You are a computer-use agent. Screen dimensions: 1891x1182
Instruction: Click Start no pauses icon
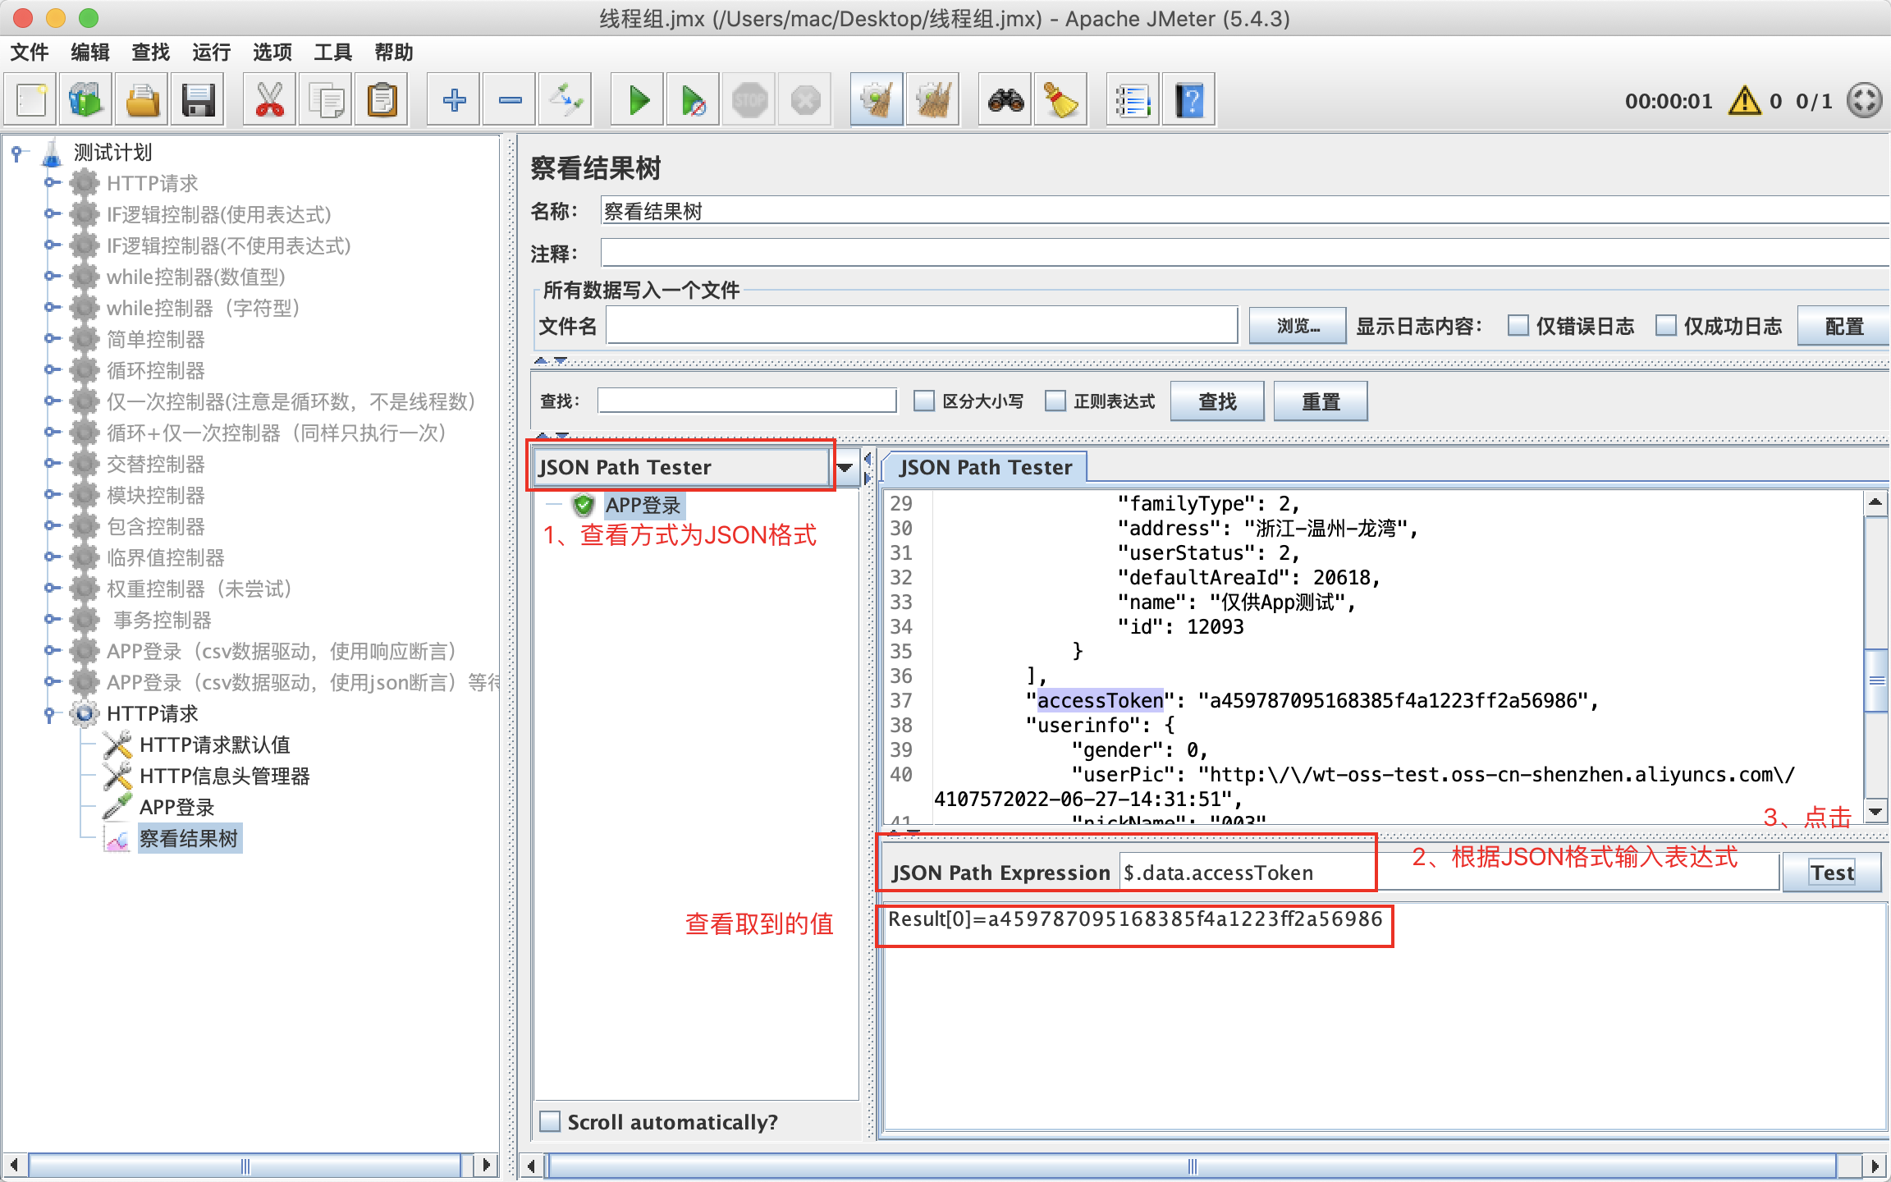pos(694,101)
